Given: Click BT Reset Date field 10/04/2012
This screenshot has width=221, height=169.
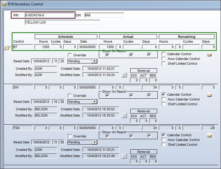Looking at the screenshot, I should 41,61.
